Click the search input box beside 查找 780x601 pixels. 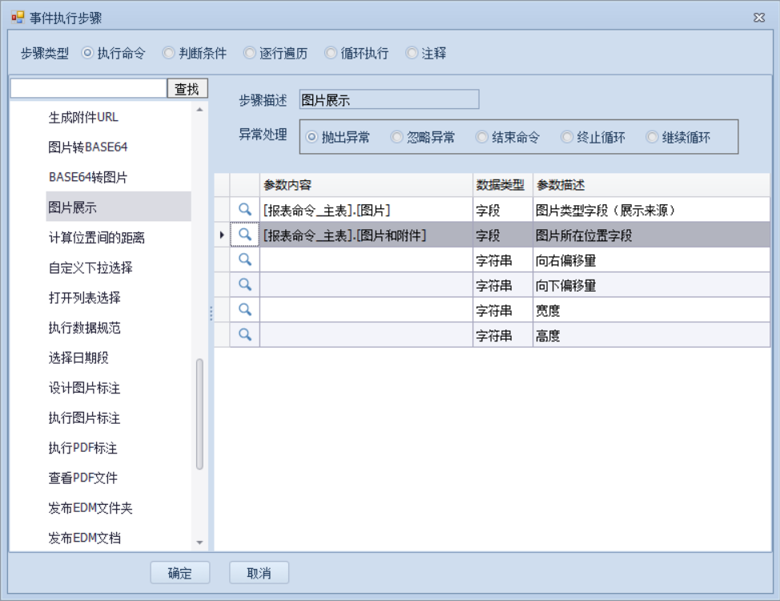(x=88, y=89)
